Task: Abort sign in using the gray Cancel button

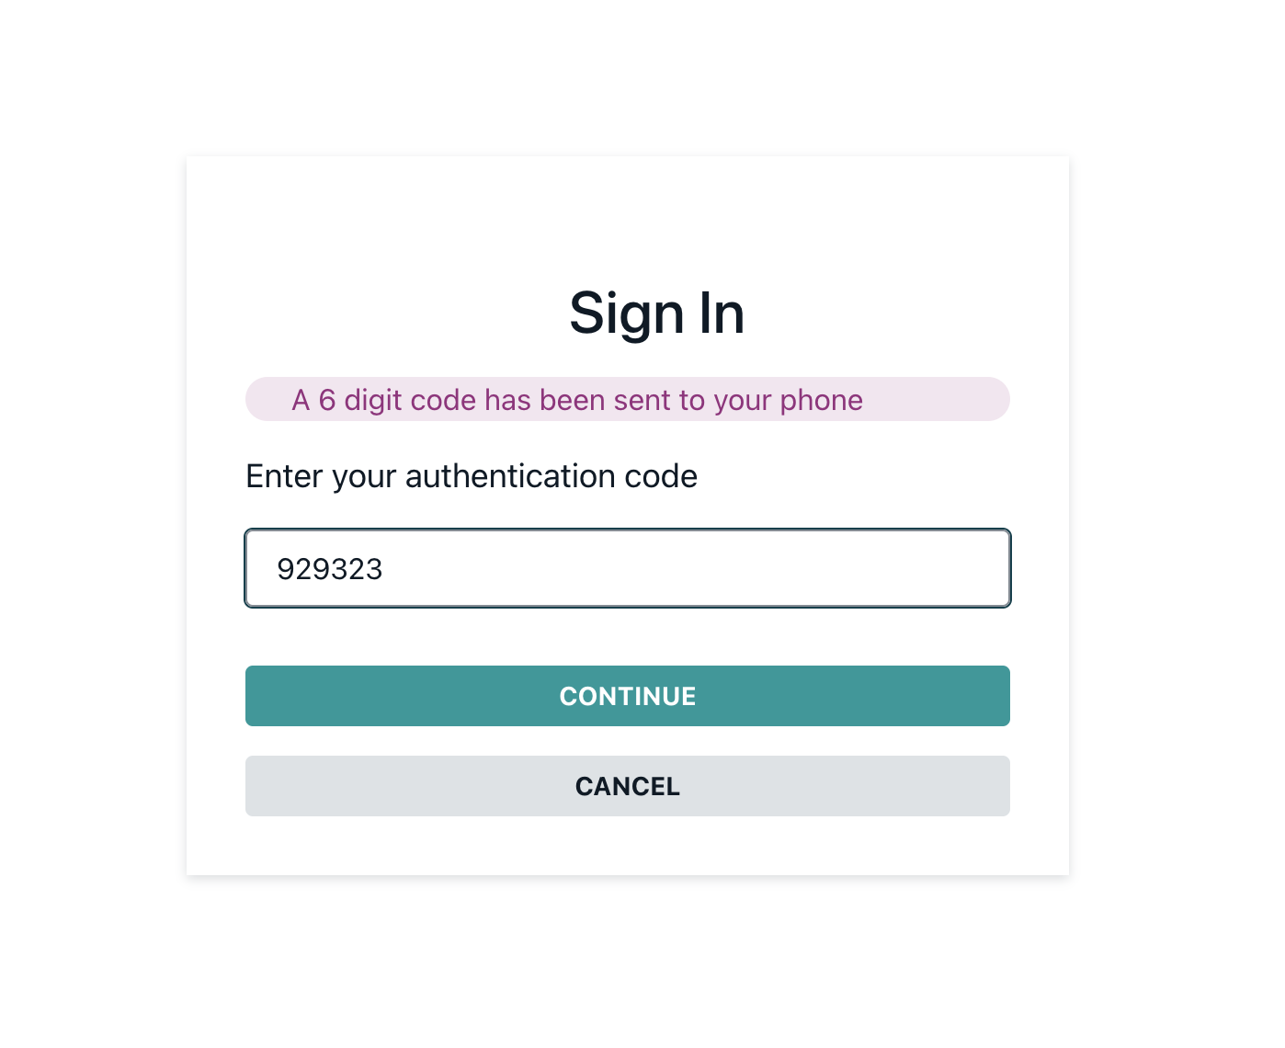Action: 627,786
